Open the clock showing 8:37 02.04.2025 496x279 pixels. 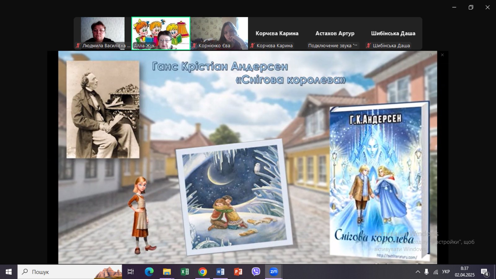[x=464, y=272]
